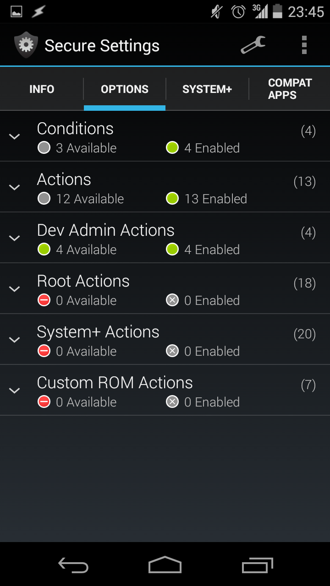The image size is (330, 586).
Task: Tap grey X enabled icon for System+ Actions
Action: 172,351
